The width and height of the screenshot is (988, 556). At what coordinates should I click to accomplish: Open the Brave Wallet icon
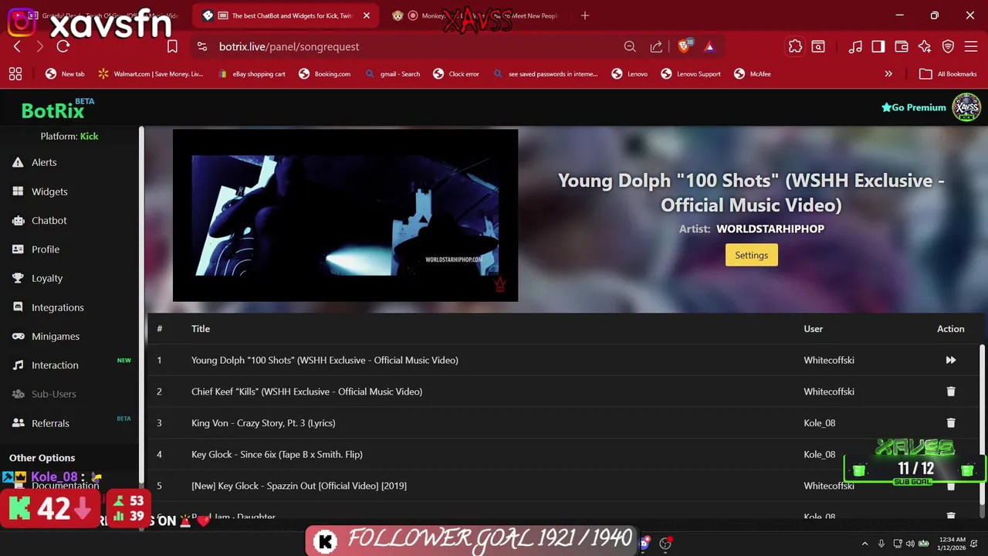[x=902, y=46]
